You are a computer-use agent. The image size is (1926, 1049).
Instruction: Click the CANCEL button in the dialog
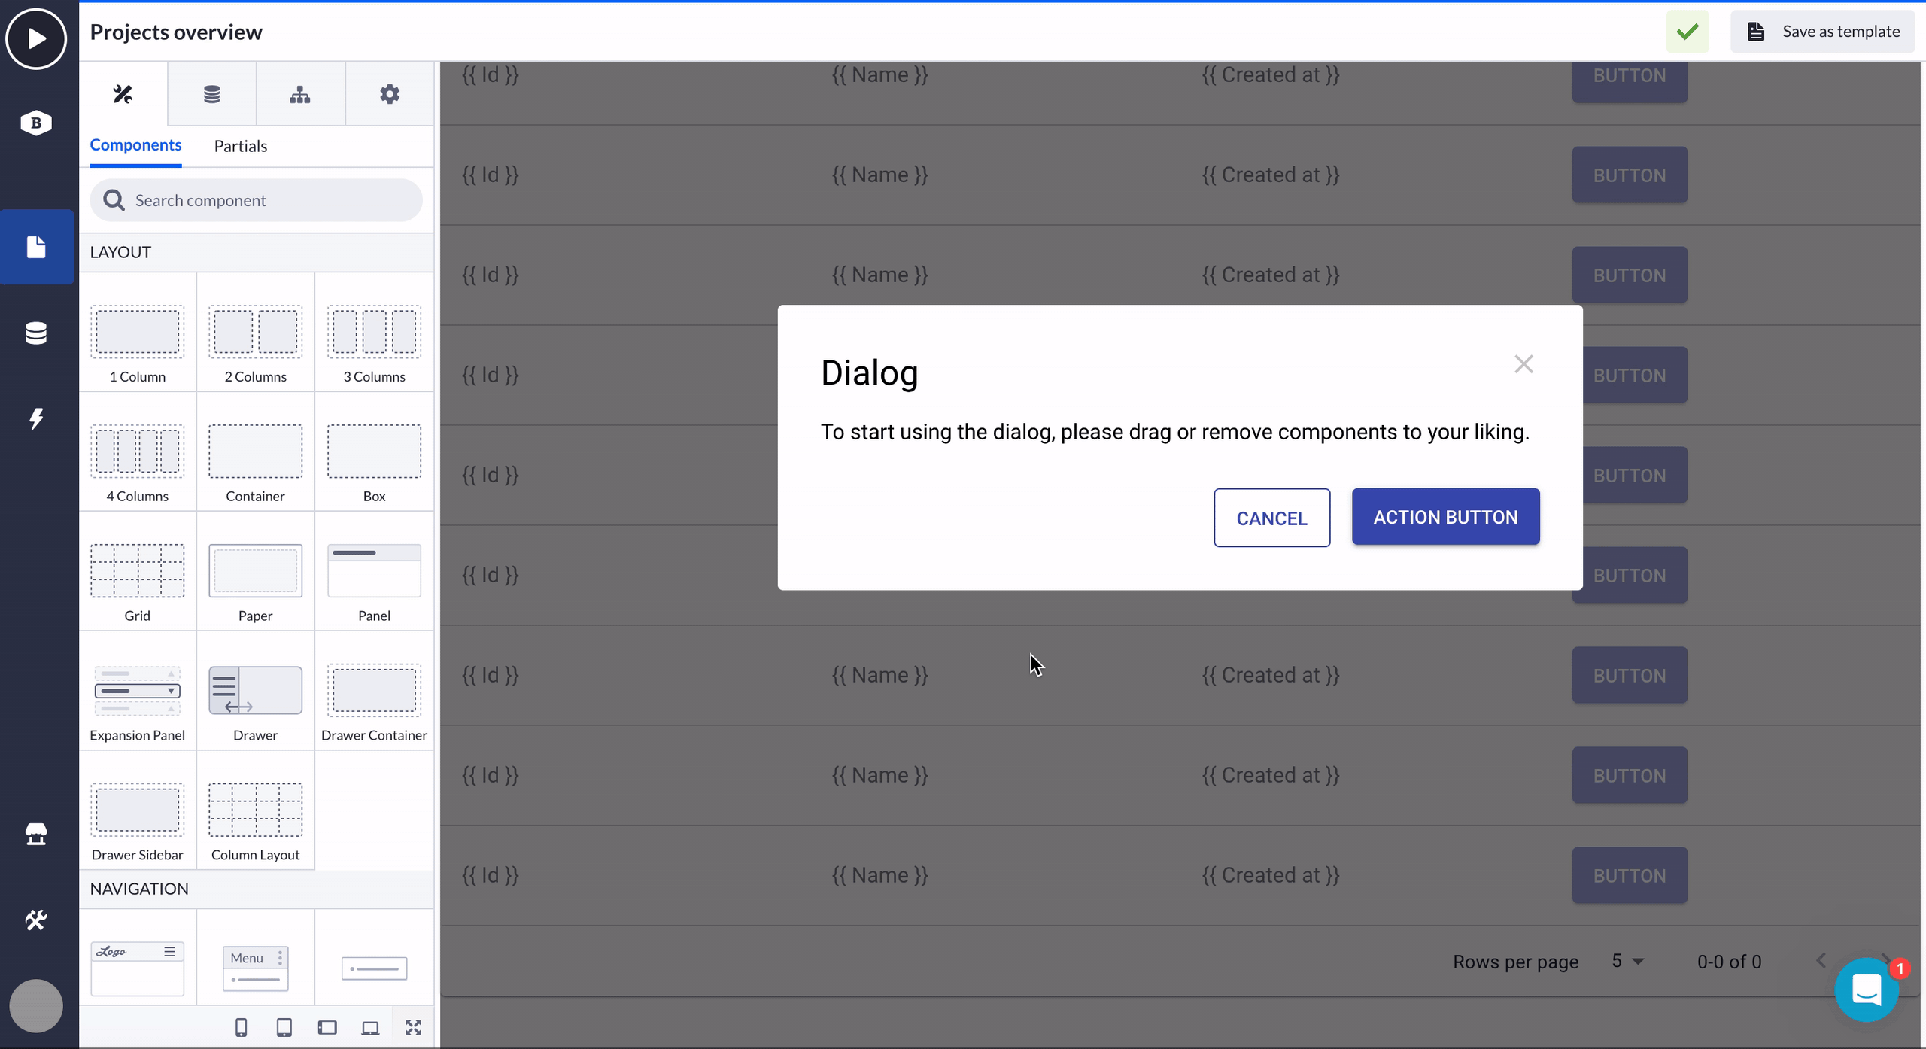click(1271, 518)
